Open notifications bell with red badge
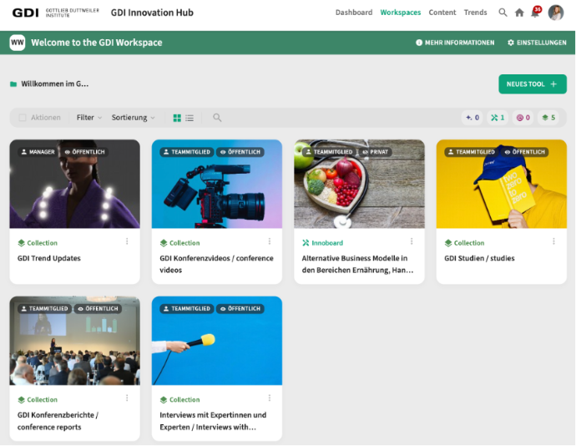This screenshot has height=446, width=576. pyautogui.click(x=535, y=13)
